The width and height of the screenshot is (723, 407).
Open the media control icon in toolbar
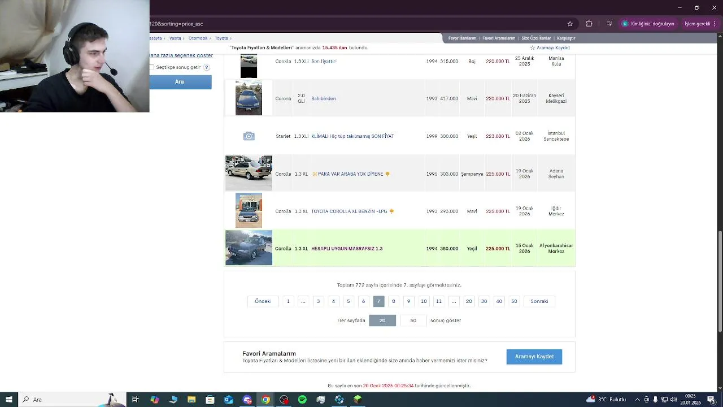609,24
